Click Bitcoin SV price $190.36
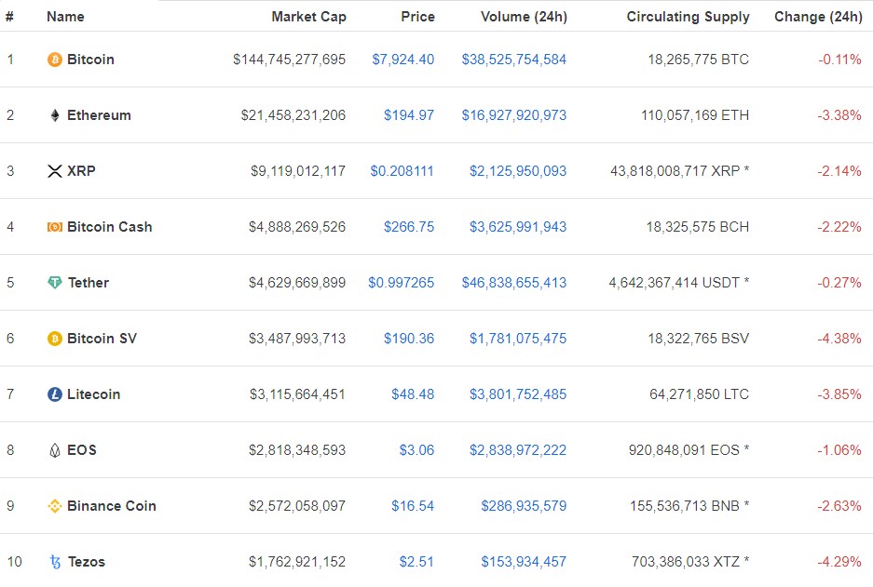This screenshot has height=587, width=873. pyautogui.click(x=409, y=339)
